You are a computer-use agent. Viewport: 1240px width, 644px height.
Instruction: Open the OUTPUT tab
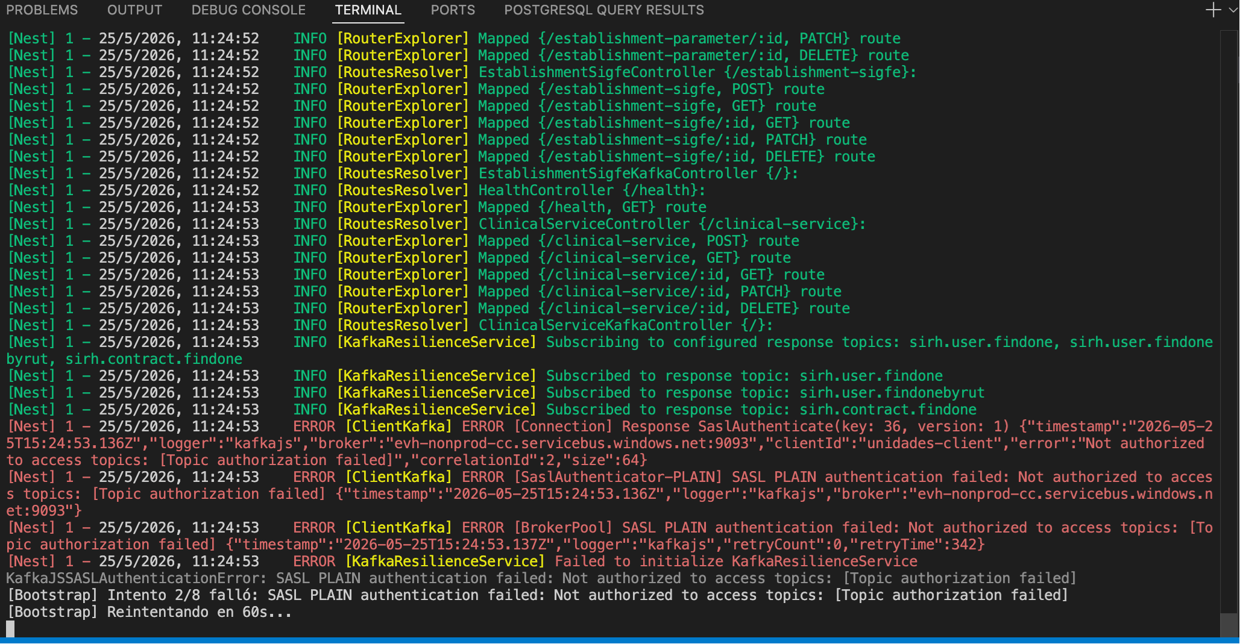134,10
